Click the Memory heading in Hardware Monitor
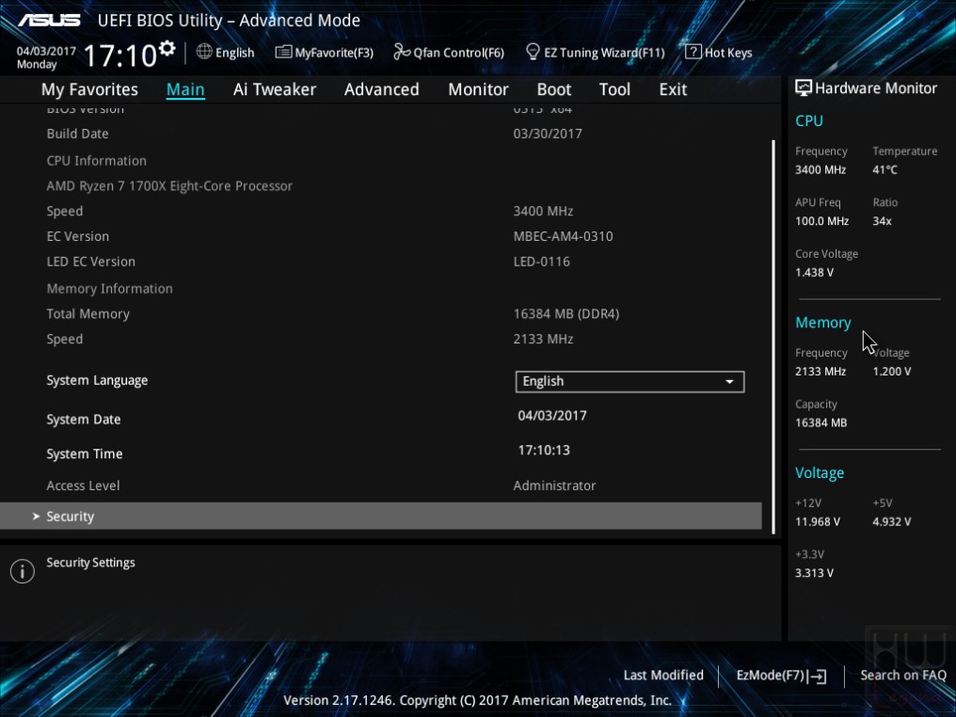 click(x=823, y=323)
